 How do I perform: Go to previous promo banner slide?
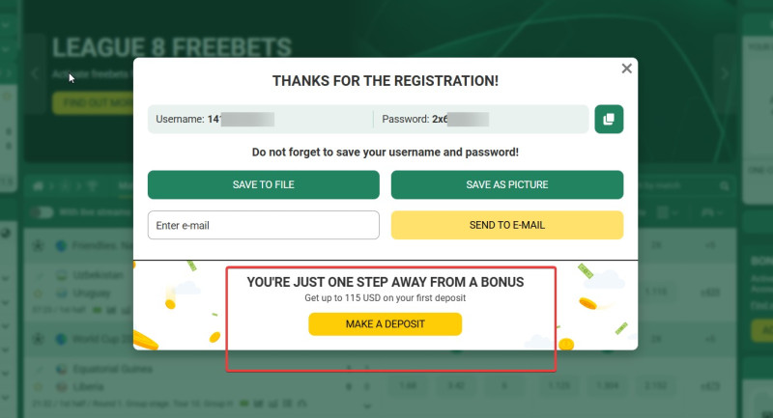click(x=36, y=73)
